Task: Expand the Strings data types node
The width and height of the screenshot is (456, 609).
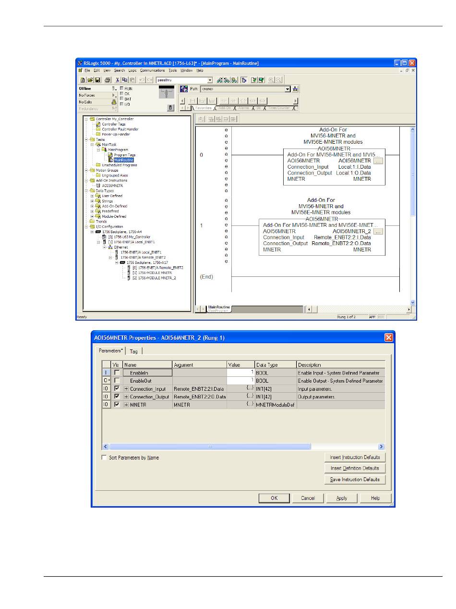Action: pyautogui.click(x=92, y=201)
